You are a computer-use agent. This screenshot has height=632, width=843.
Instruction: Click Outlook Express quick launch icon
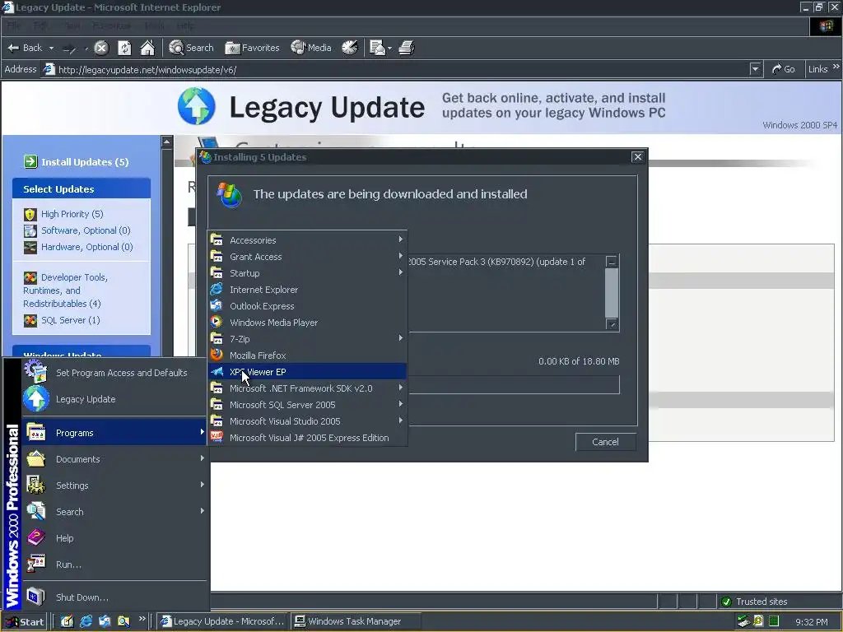(x=105, y=621)
